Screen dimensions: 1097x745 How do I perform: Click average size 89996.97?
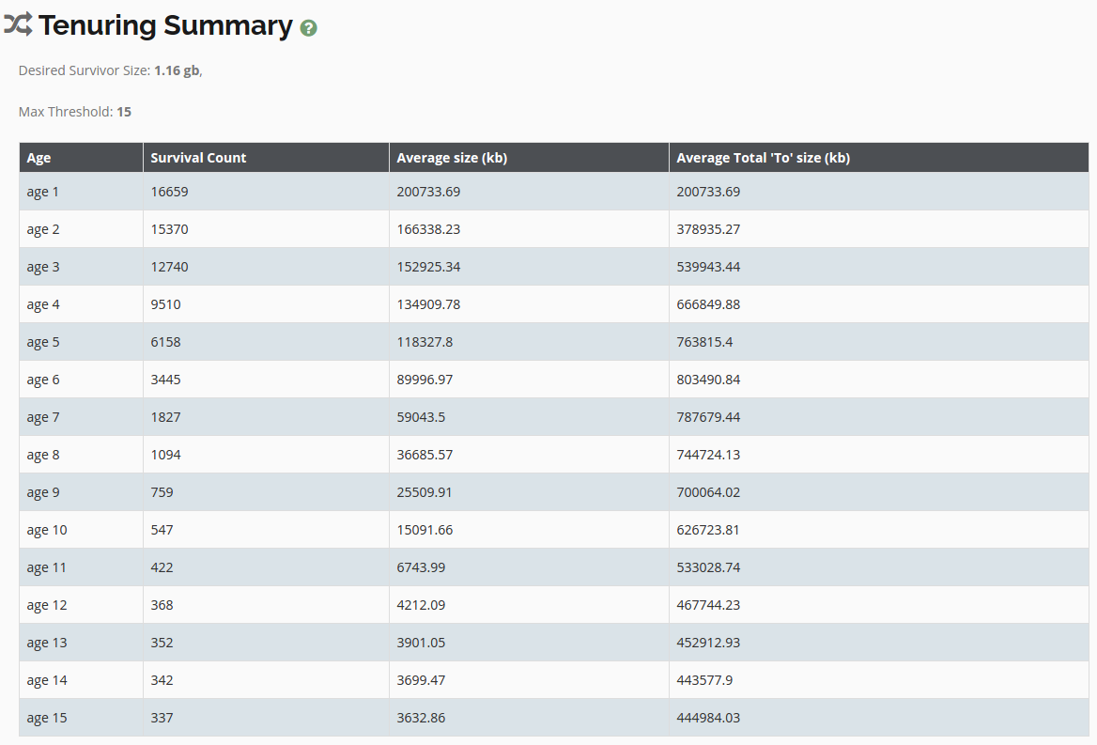[x=425, y=380]
